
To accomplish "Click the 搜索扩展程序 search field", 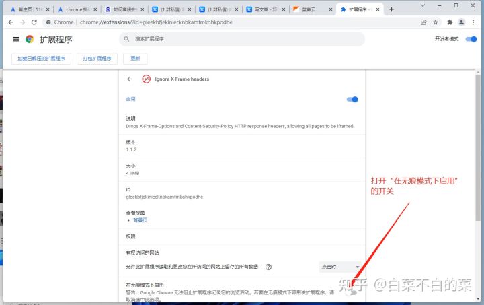I will click(x=242, y=39).
